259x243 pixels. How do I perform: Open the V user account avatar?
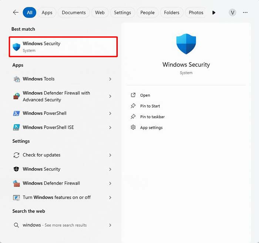pyautogui.click(x=232, y=13)
